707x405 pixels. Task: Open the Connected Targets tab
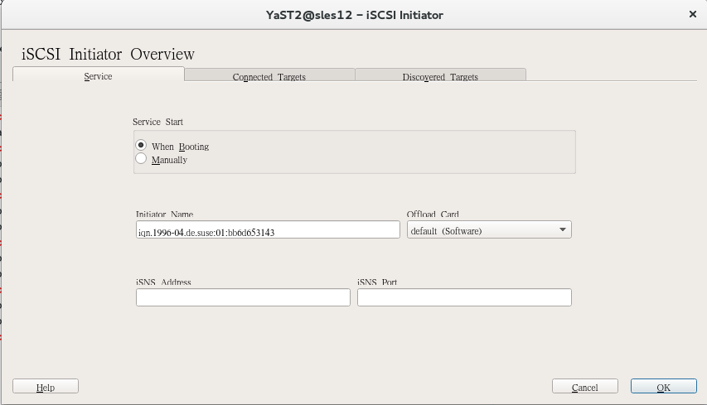(269, 75)
